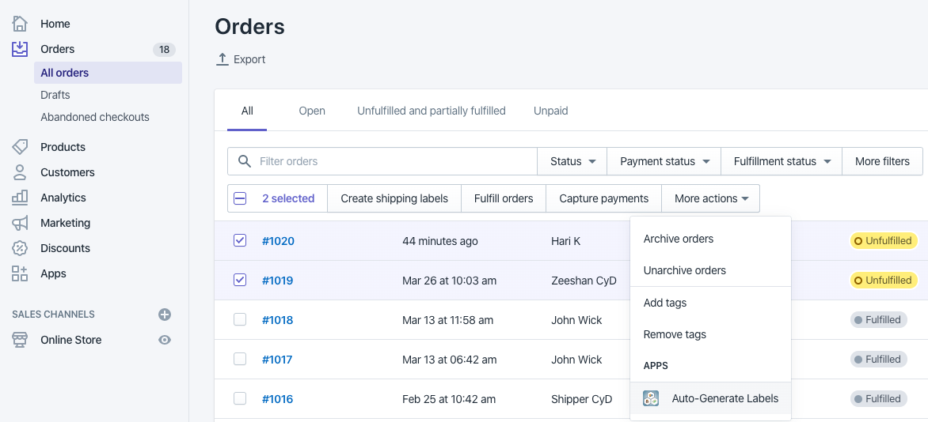Click the Export upload arrow icon

(x=222, y=59)
